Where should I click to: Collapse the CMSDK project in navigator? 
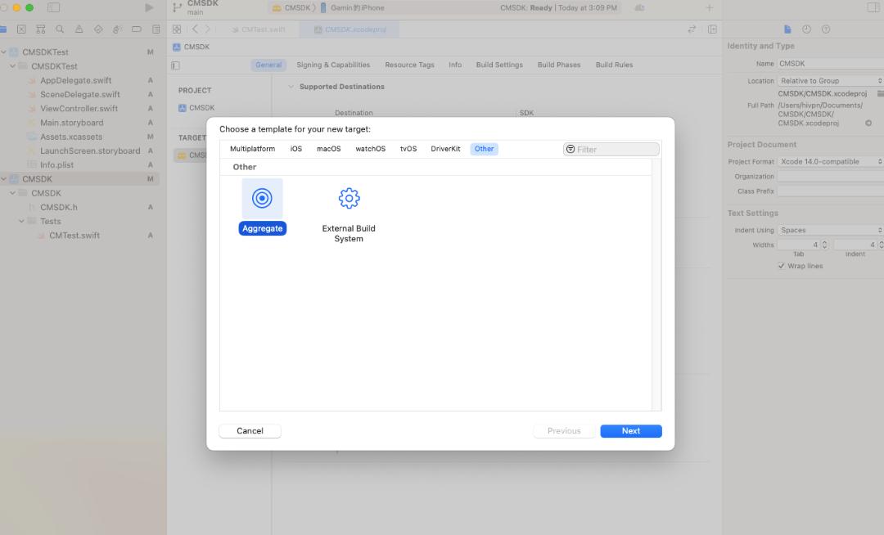tap(3, 178)
